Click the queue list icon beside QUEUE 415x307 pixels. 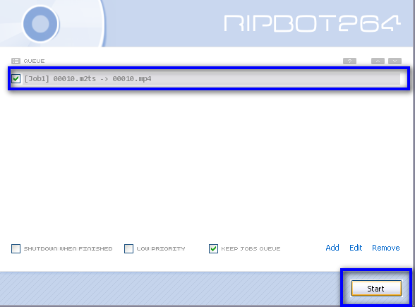tap(16, 61)
